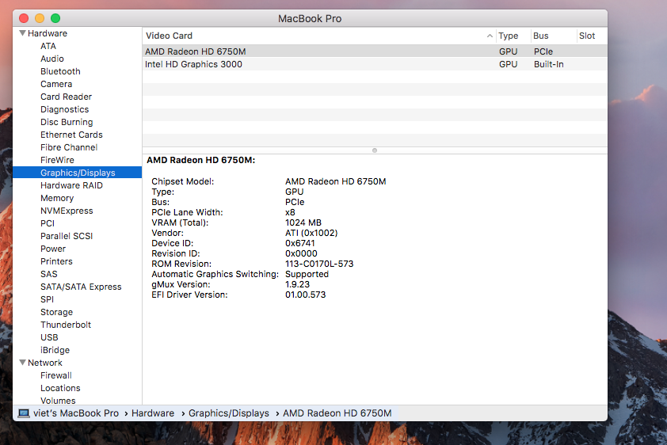Open Disc Burning section
Viewport: 667px width, 445px height.
click(67, 122)
